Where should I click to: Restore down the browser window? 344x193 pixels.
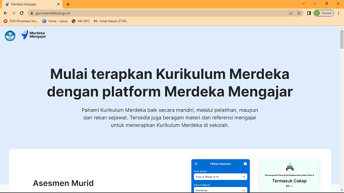(x=326, y=4)
